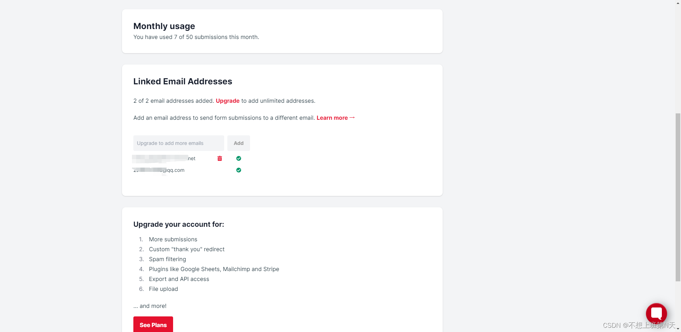Focus the 'Upgrade to add more emails' field

179,143
